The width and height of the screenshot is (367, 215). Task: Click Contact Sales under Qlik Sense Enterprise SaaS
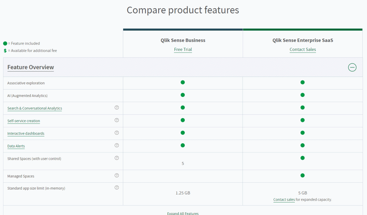303,49
